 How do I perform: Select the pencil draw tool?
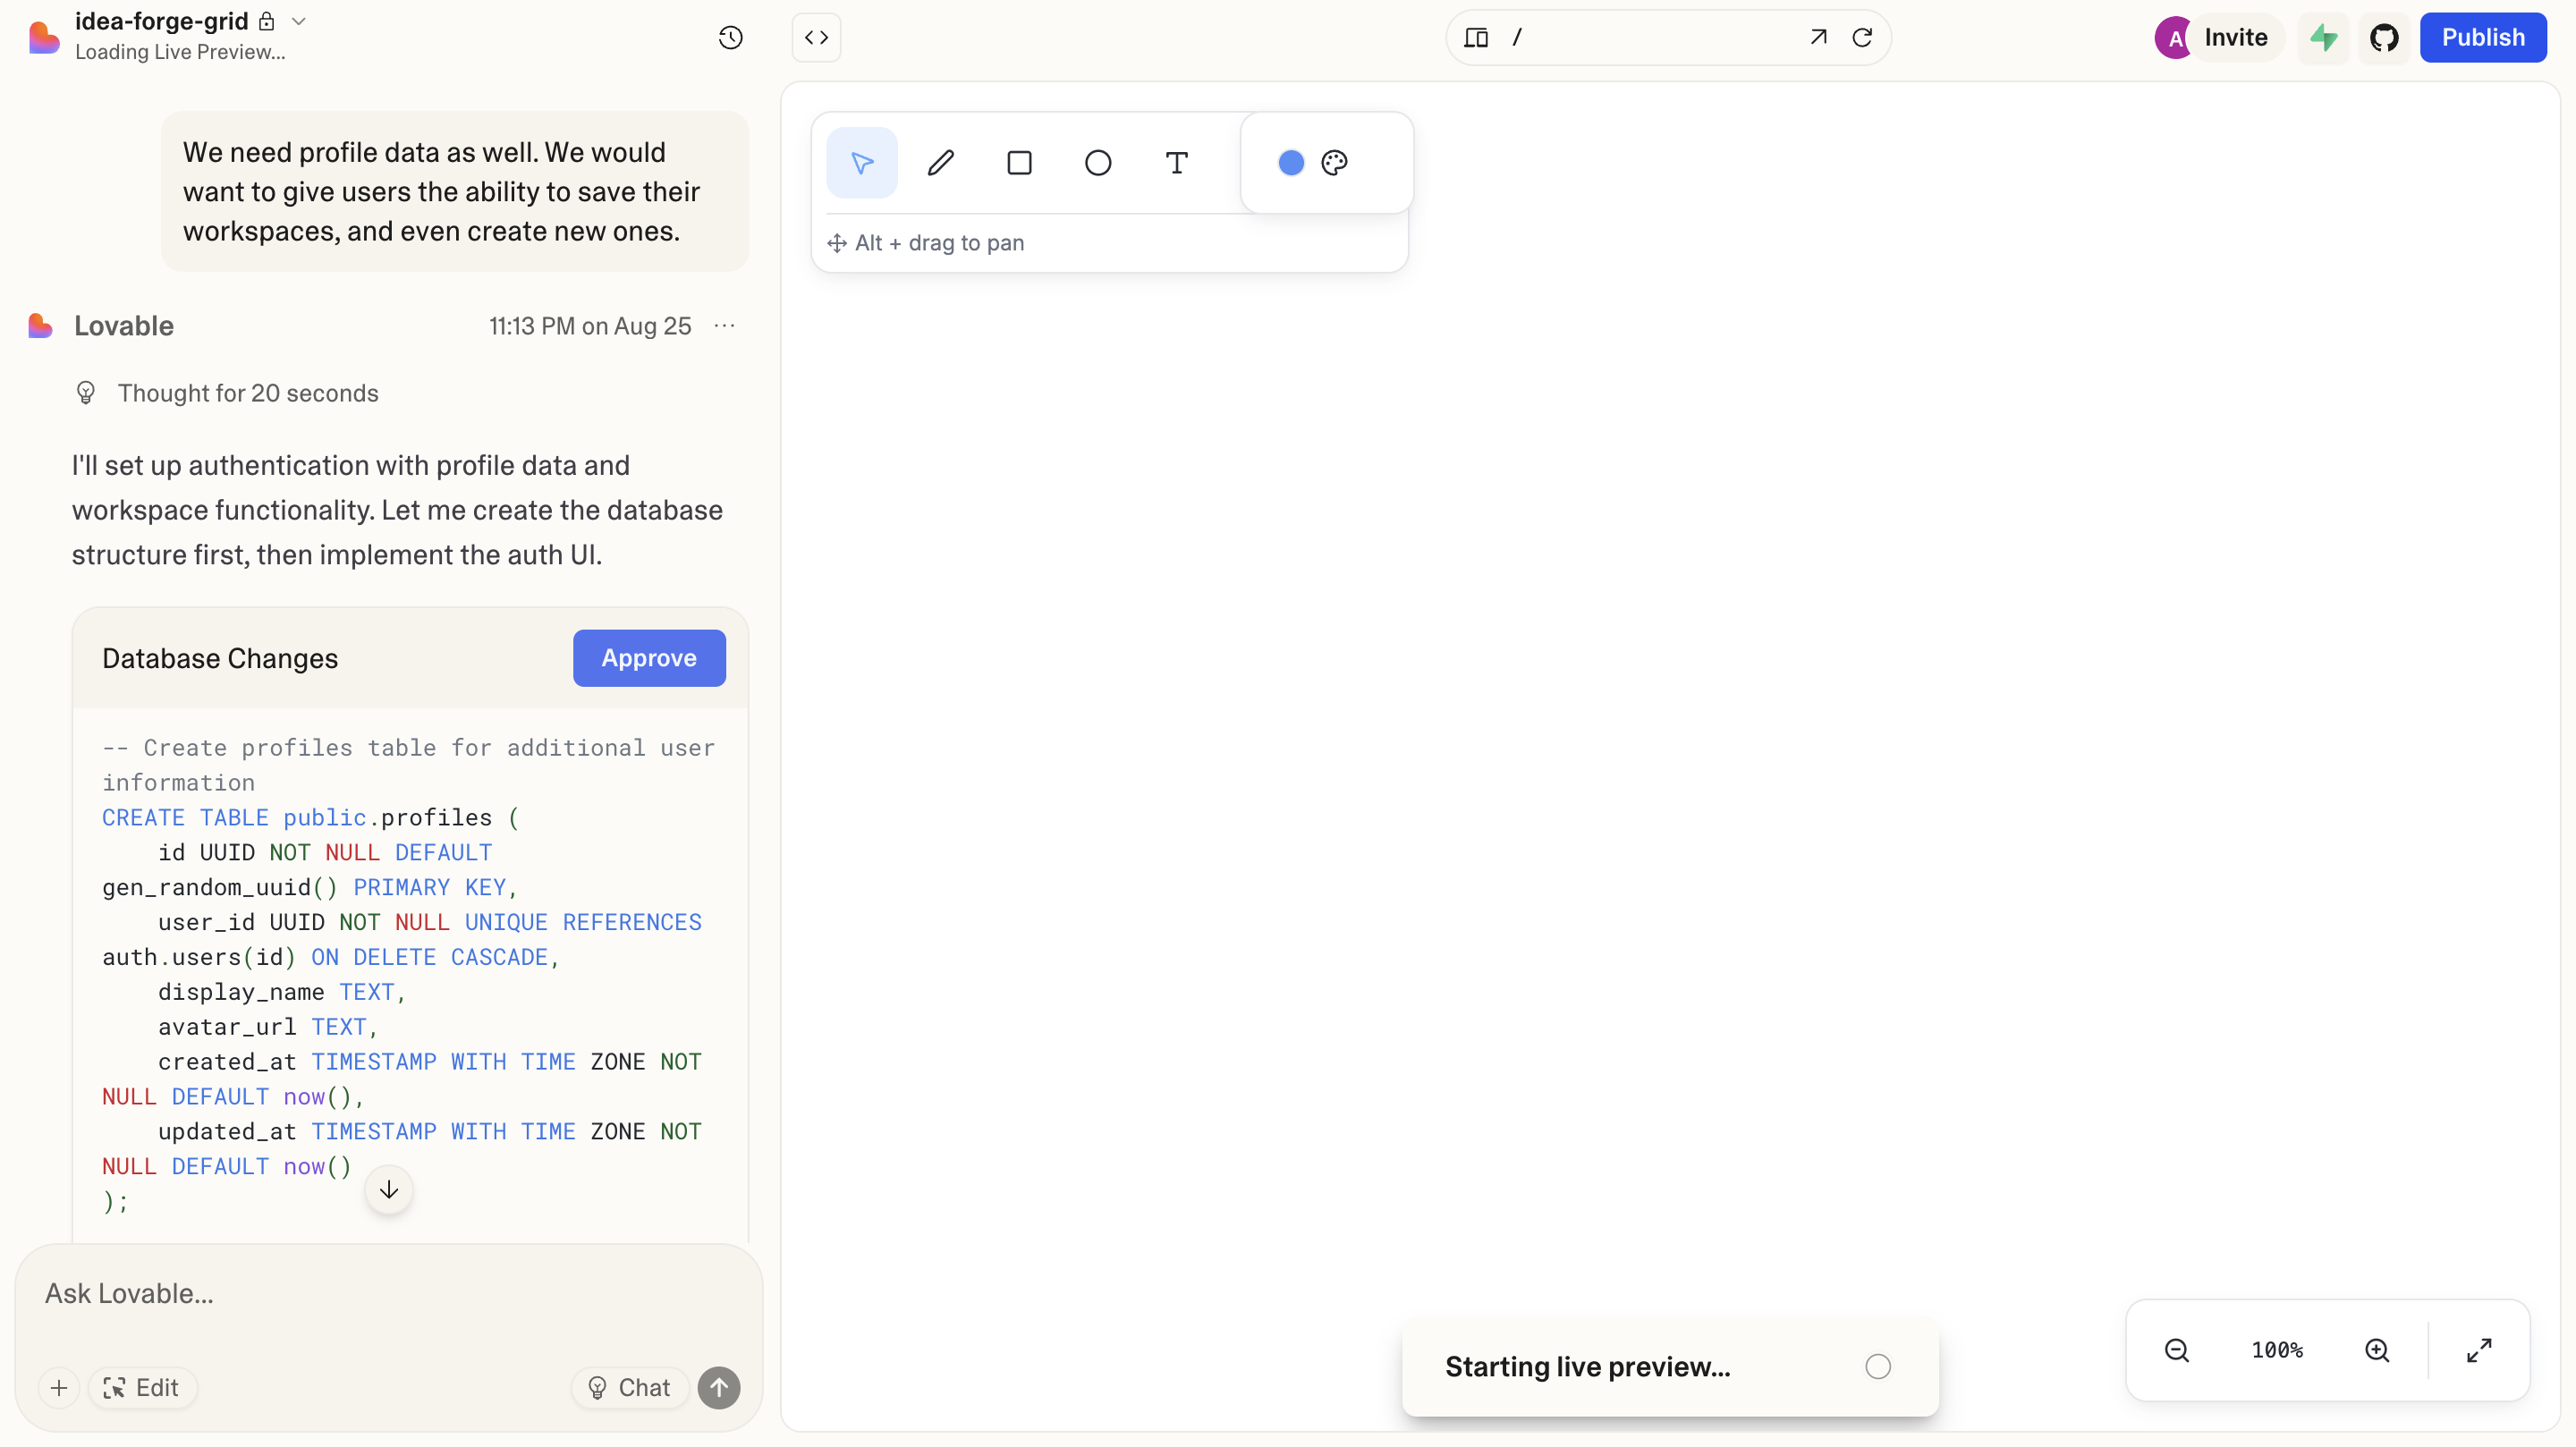coord(940,162)
